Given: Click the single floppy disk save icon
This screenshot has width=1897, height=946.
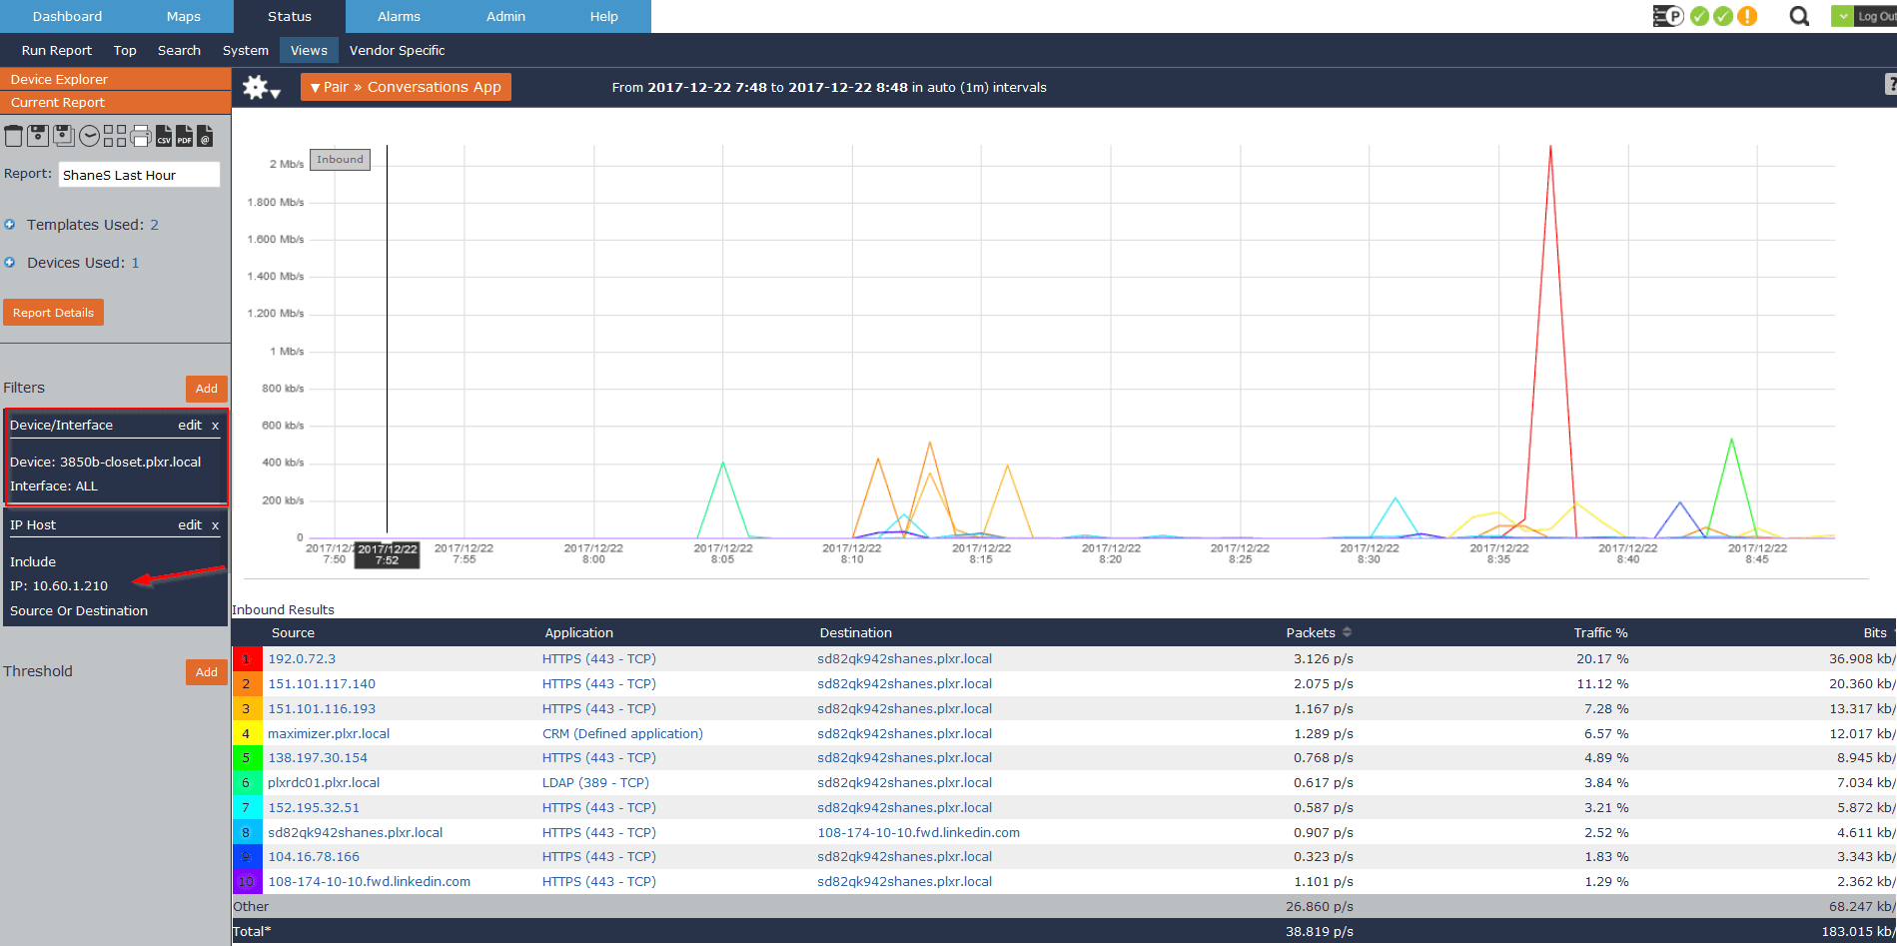Looking at the screenshot, I should click(x=38, y=136).
